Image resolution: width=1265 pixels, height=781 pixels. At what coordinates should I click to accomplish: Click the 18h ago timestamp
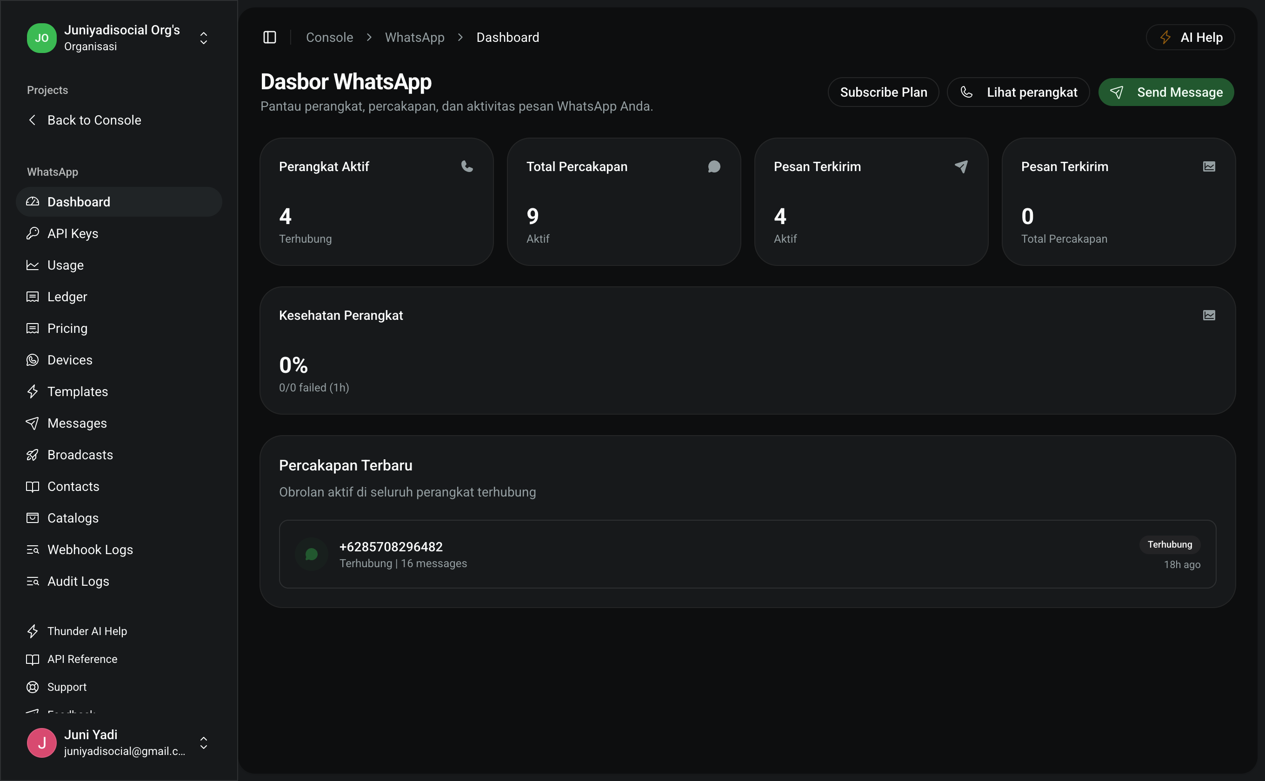tap(1182, 564)
